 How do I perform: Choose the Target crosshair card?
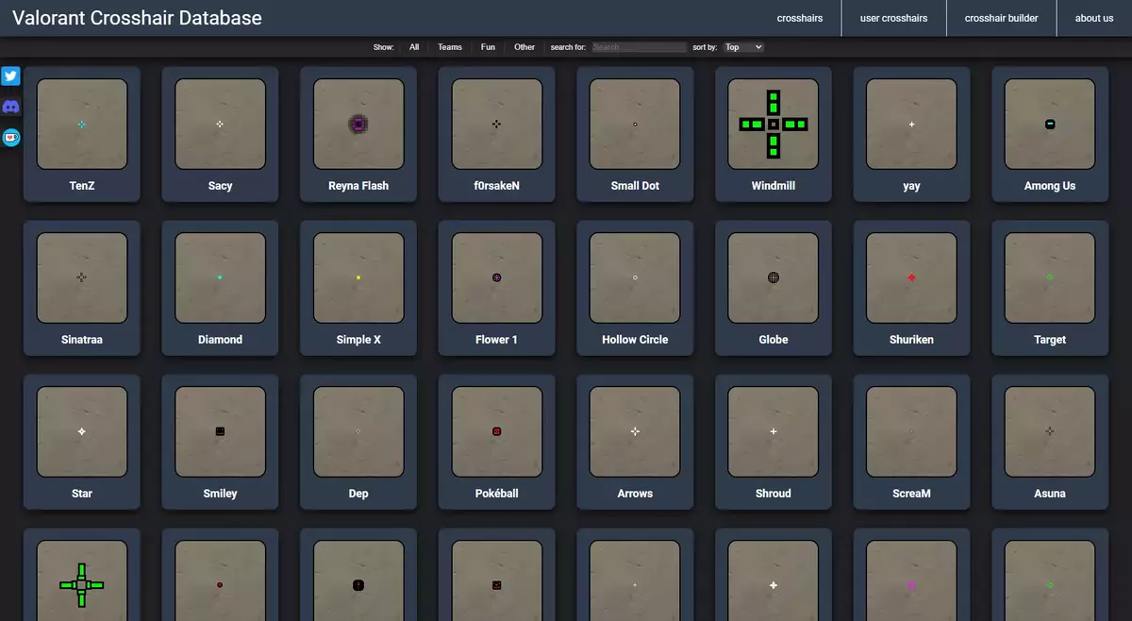click(1050, 288)
